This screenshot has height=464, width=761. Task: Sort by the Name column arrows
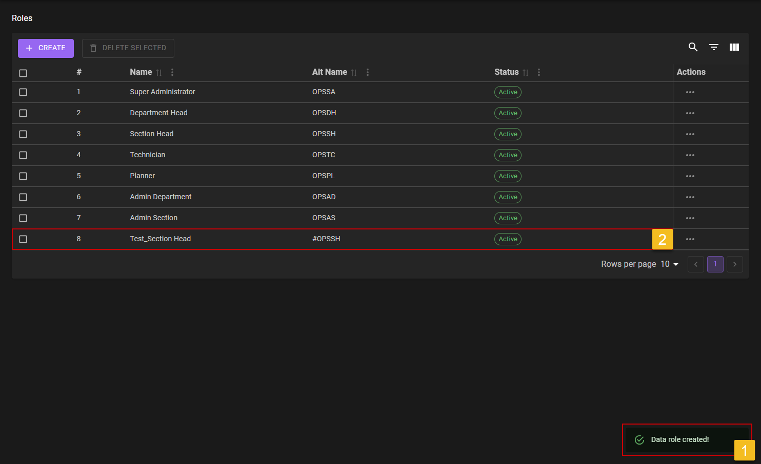pyautogui.click(x=159, y=73)
